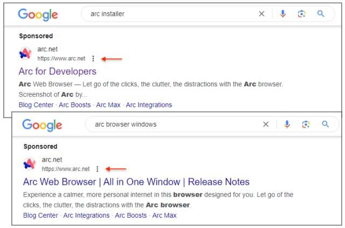Open the three-dot menu for 'Arc for Developers' ad
The height and width of the screenshot is (228, 345).
[x=93, y=59]
